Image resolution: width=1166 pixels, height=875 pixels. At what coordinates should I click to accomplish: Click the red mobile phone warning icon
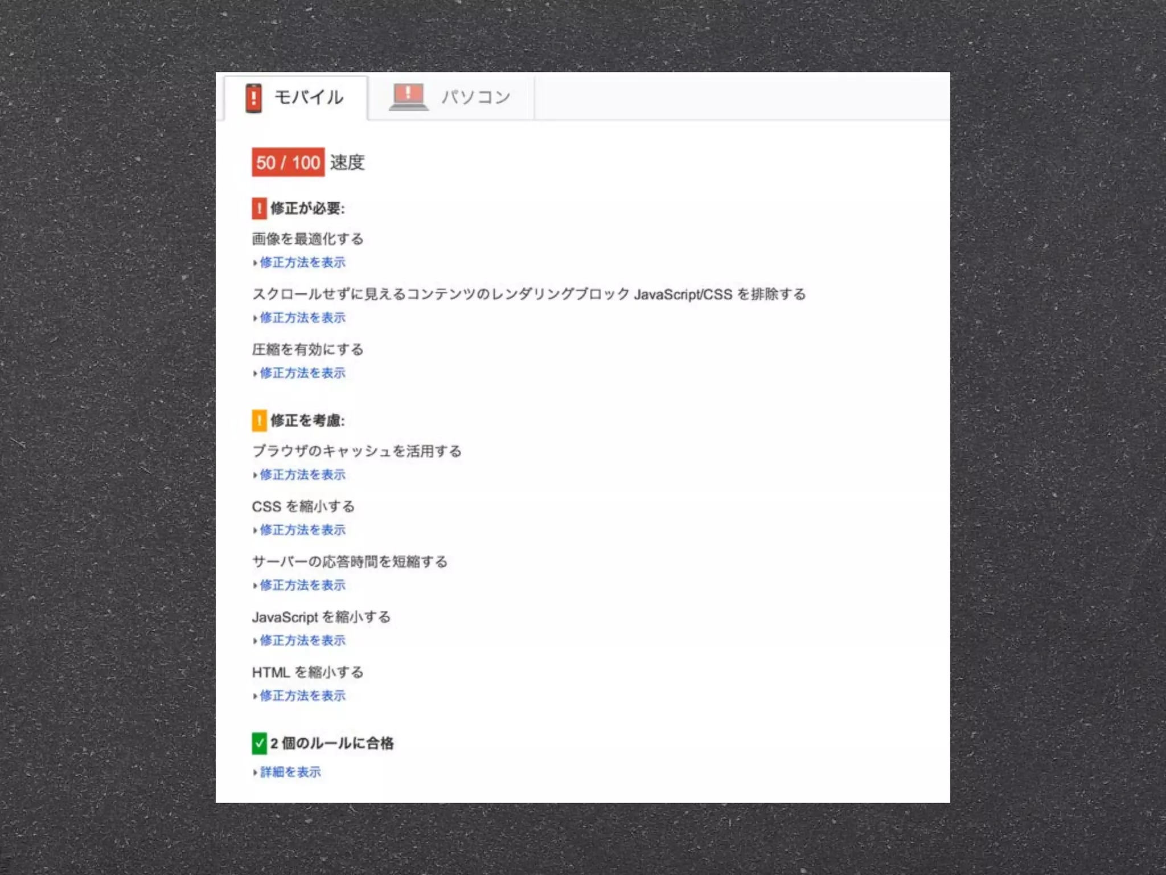(x=253, y=98)
